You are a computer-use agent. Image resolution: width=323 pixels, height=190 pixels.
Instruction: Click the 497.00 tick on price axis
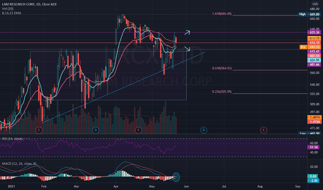tap(315, 112)
